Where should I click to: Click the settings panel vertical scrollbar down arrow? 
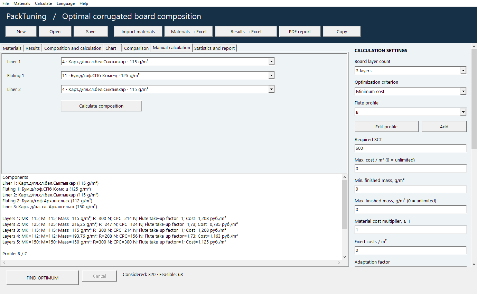coord(474,264)
